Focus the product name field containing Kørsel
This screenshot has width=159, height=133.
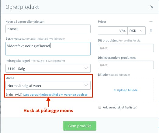click(x=48, y=29)
